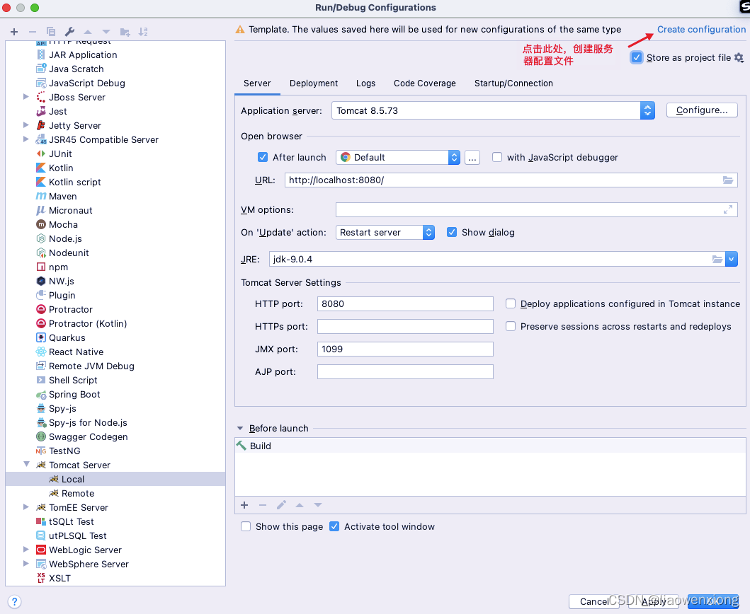
Task: Click the Create configuration link
Action: (701, 30)
